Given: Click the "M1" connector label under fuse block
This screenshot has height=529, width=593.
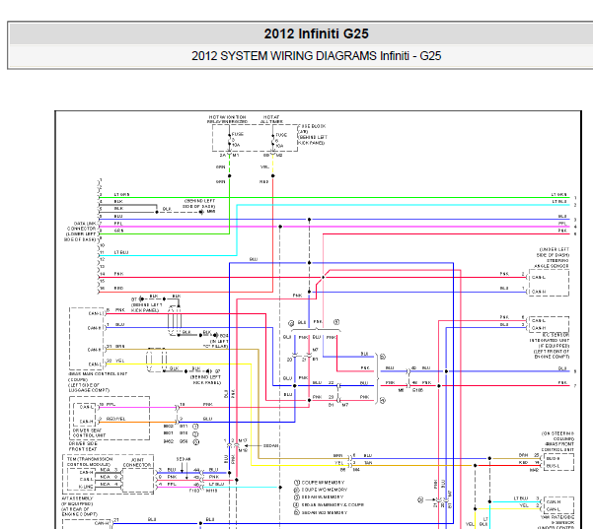Looking at the screenshot, I should (236, 156).
